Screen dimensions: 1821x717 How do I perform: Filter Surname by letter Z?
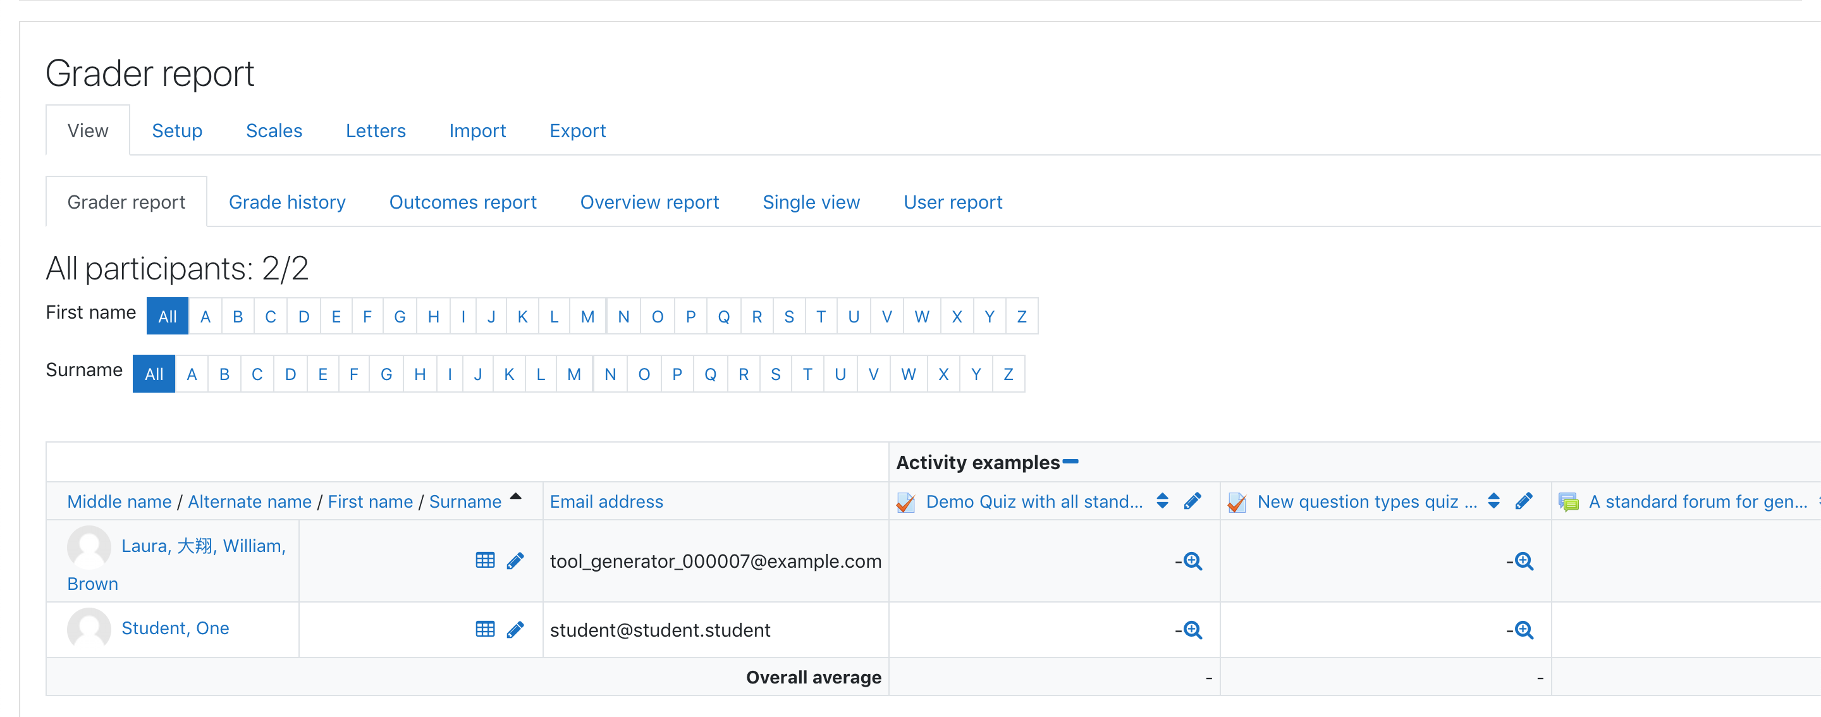pos(1008,374)
